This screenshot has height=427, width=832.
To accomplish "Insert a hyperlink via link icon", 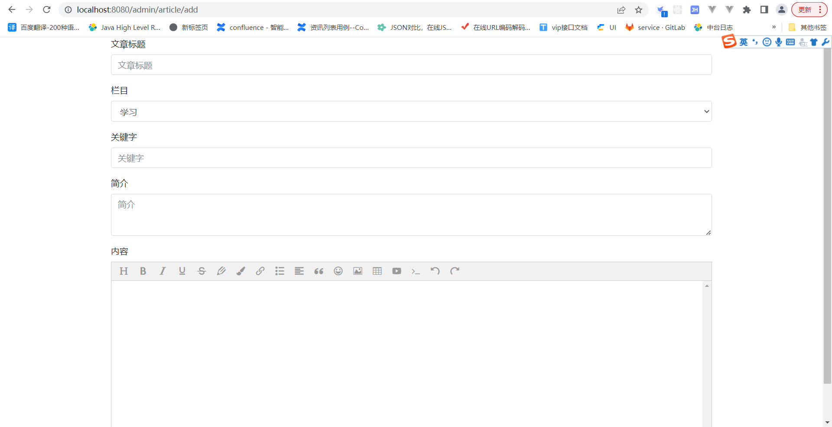I will (x=260, y=271).
